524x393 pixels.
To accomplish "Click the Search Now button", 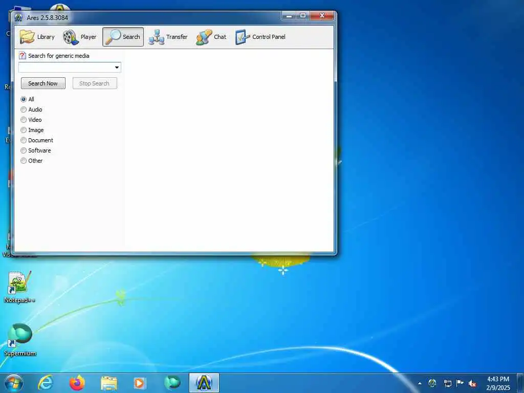I will click(x=43, y=83).
